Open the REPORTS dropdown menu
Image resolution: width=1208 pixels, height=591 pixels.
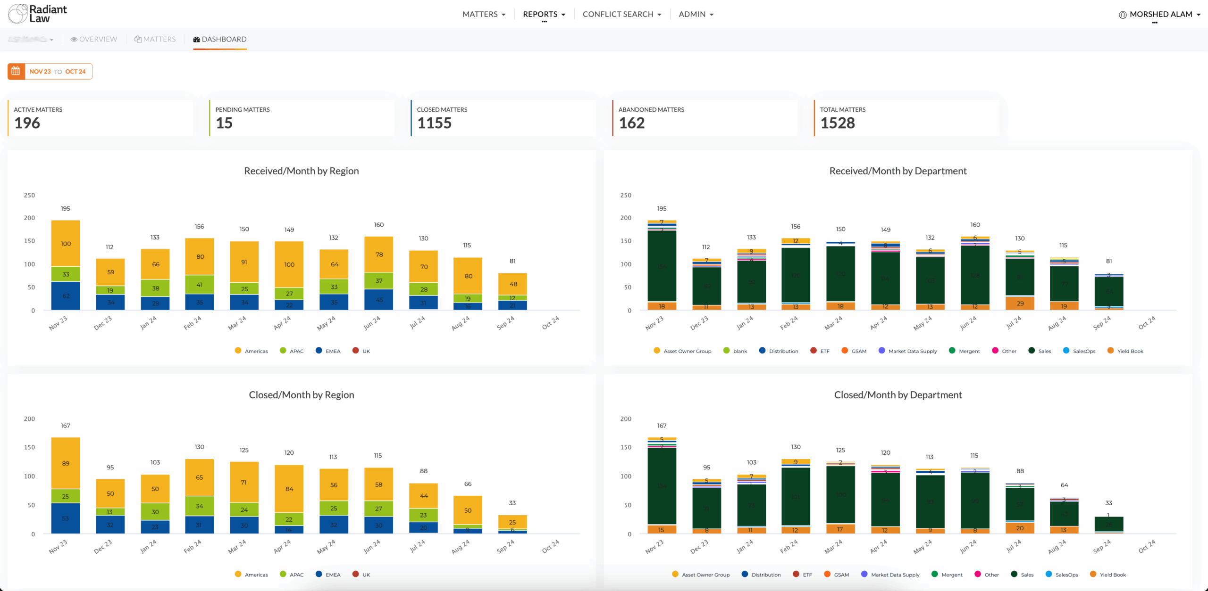click(544, 14)
